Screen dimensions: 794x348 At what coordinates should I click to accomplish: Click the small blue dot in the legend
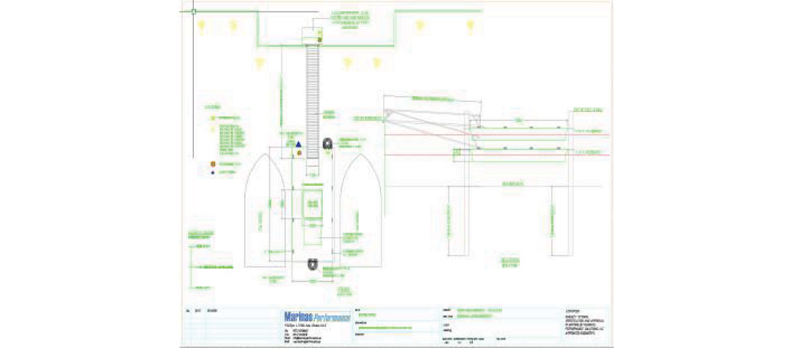click(x=213, y=173)
